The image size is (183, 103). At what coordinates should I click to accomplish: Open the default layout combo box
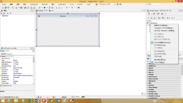coord(107,4)
